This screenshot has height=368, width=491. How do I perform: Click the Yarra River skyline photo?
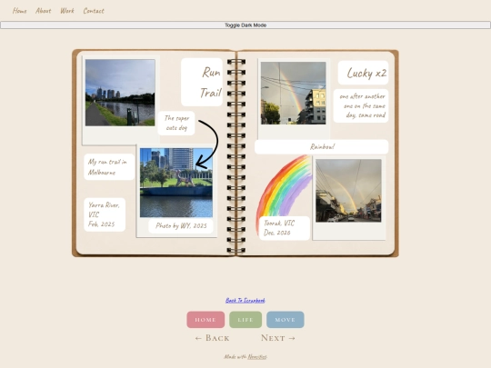pos(120,93)
